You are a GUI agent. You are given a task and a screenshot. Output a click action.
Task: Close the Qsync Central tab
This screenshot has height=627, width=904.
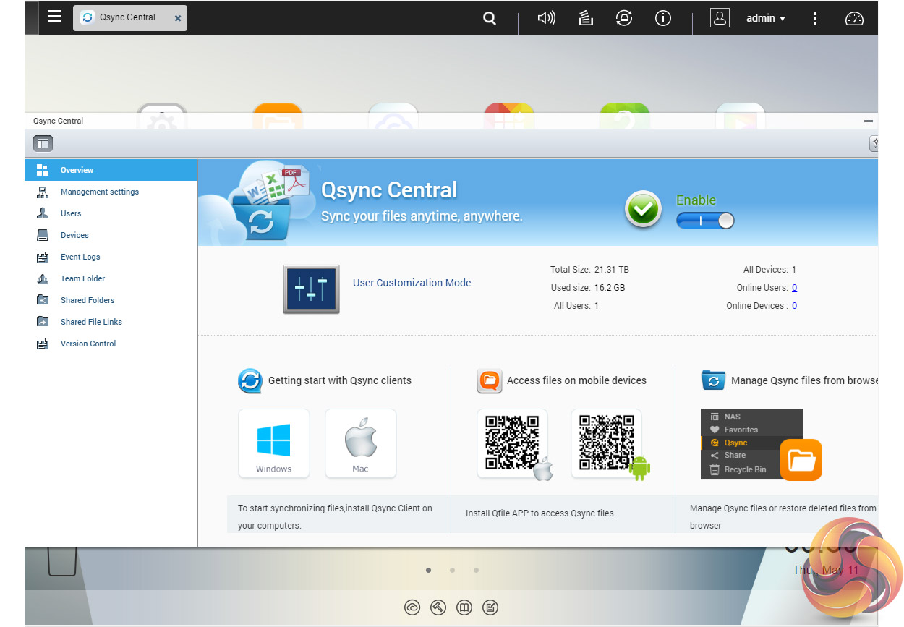coord(178,18)
